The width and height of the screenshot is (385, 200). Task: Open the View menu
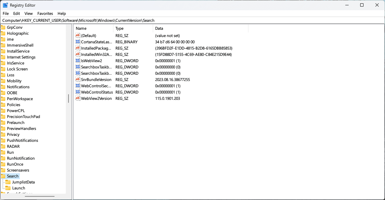tap(28, 14)
